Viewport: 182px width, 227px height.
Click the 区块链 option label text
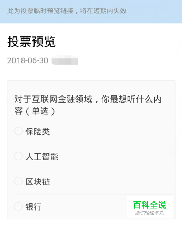pos(37,182)
